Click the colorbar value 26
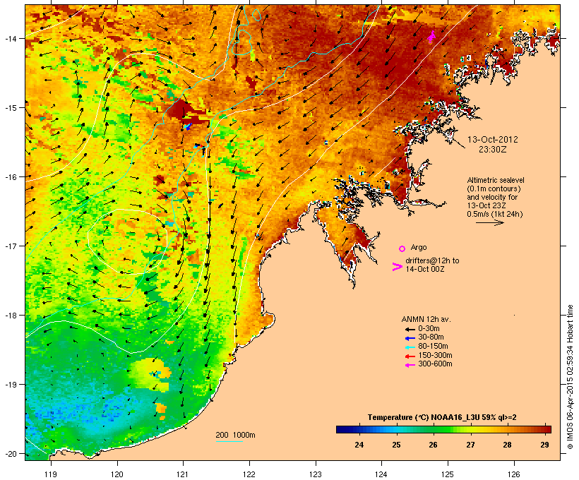 433,445
